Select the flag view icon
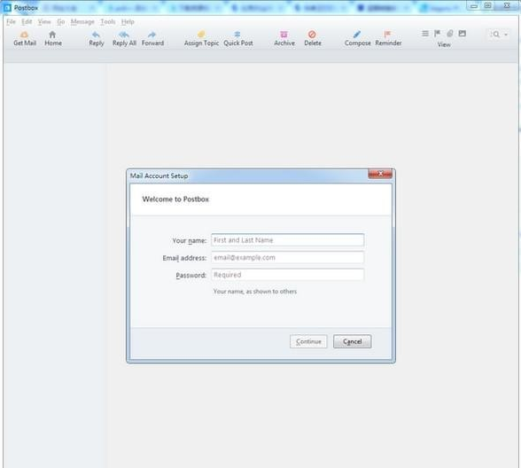The image size is (521, 468). (438, 34)
